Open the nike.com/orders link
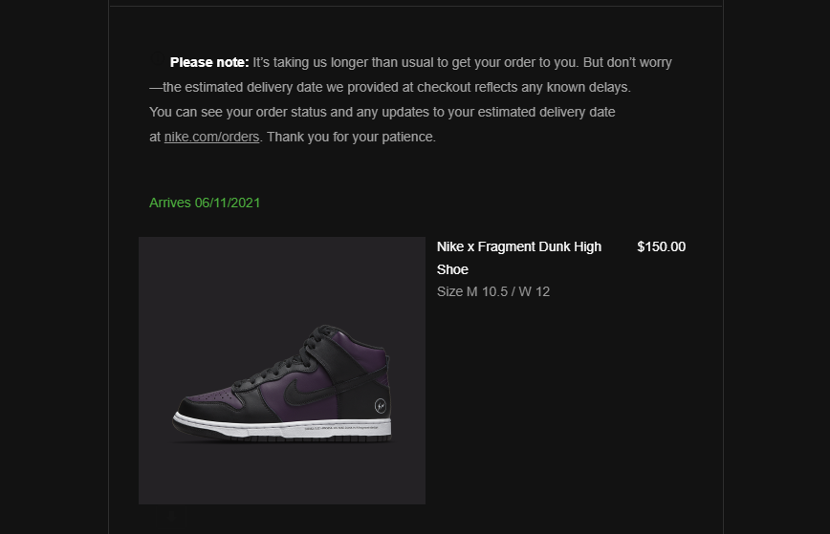The width and height of the screenshot is (830, 534). click(211, 137)
